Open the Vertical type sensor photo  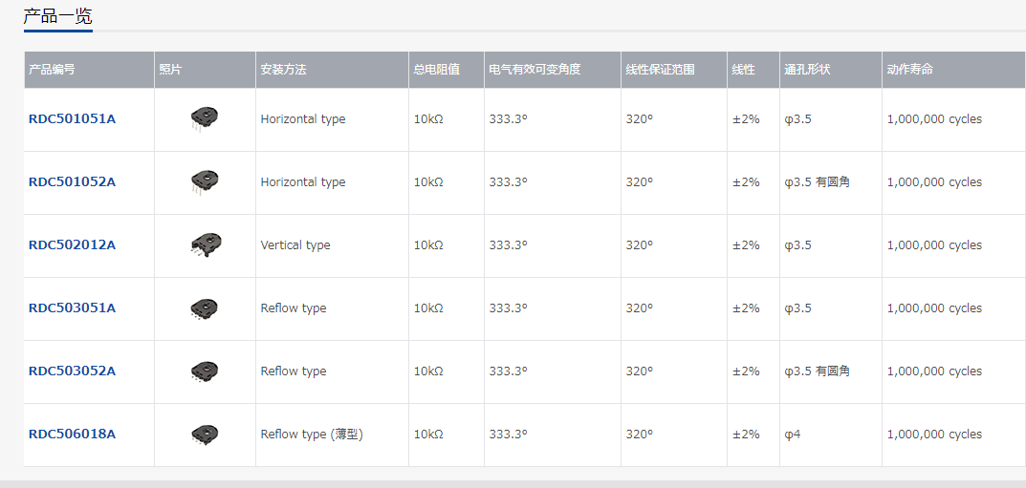coord(205,245)
